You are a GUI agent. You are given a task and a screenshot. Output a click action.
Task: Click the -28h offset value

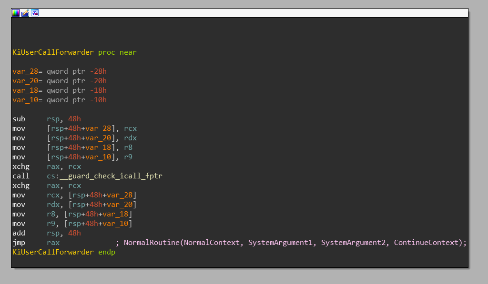(x=98, y=71)
